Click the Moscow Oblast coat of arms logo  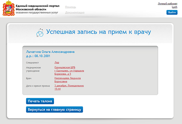[9, 8]
